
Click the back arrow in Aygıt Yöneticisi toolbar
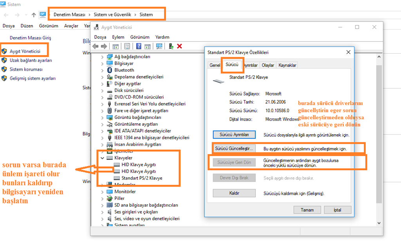point(96,46)
